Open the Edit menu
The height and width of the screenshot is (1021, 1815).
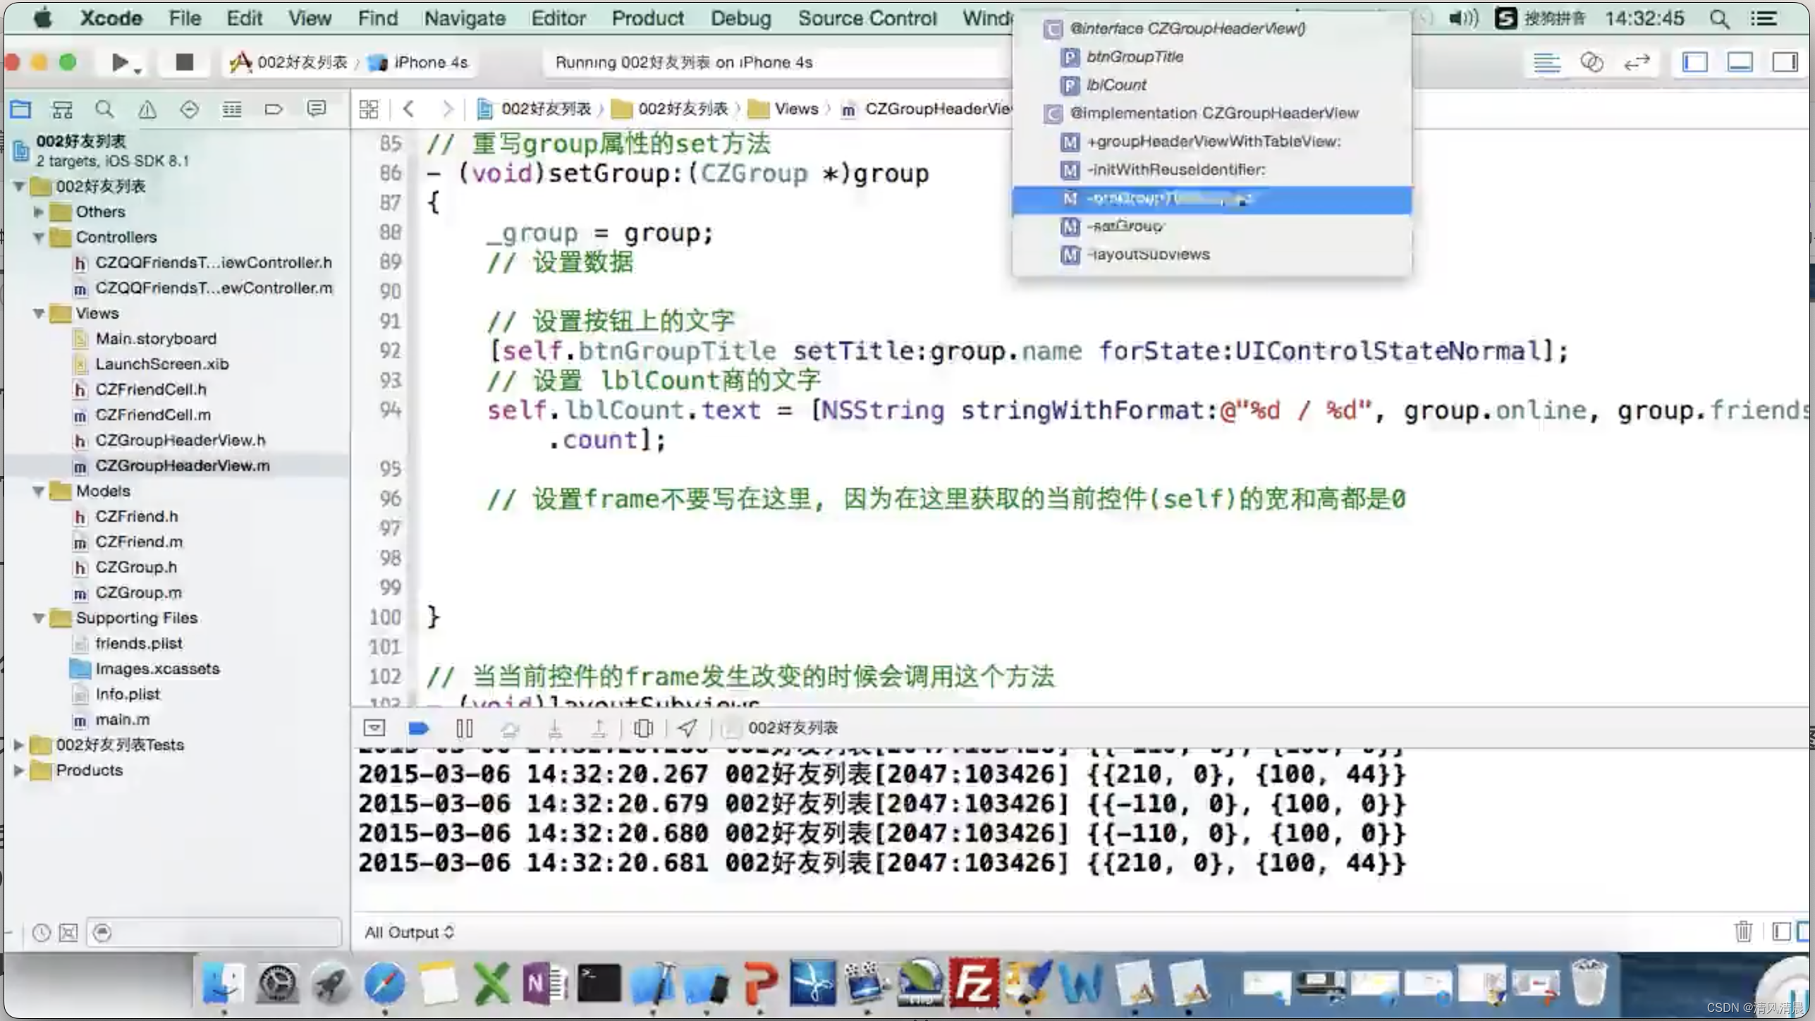[x=244, y=18]
